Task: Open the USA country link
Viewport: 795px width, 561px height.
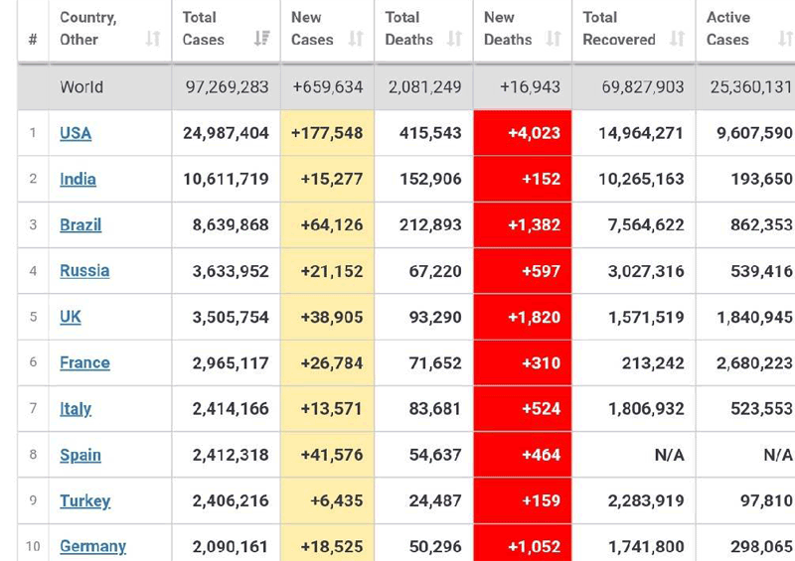Action: [76, 133]
